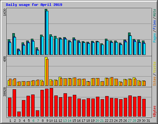The image size is (158, 124).
Task: Click green weekend day label '6'
Action: click(x=33, y=121)
